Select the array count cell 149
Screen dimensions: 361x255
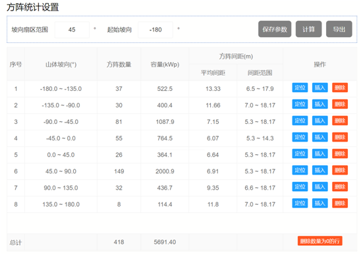(119, 171)
